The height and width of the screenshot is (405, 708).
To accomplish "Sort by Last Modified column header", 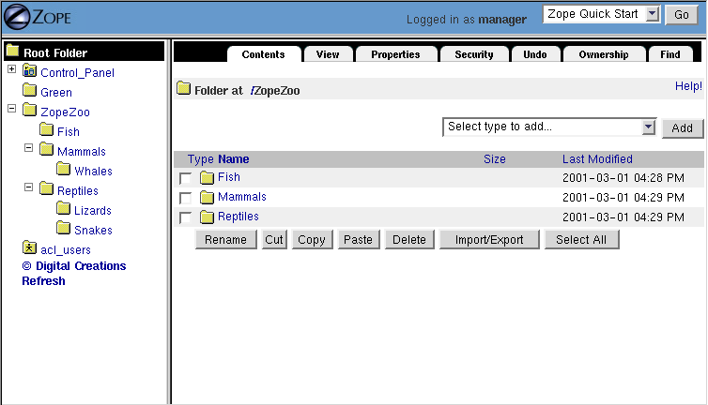I will click(x=597, y=159).
